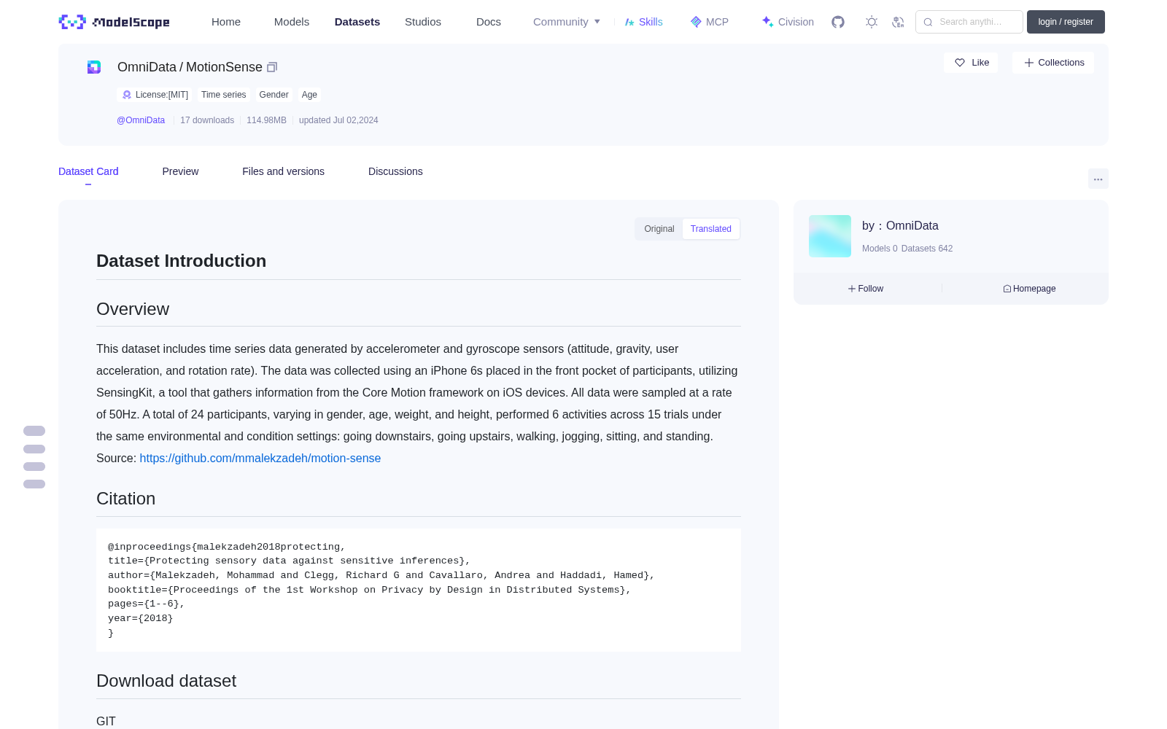Click the MotionSense dataset avatar icon

pos(94,67)
